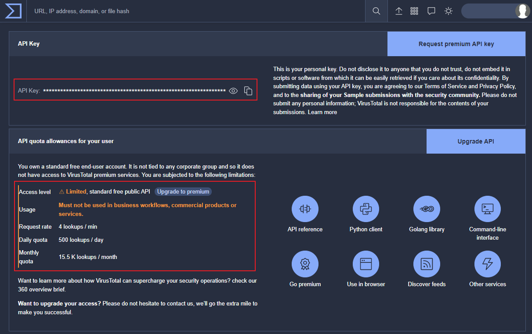This screenshot has height=334, width=532.
Task: Click the 4 lookups / min value
Action: pyautogui.click(x=78, y=227)
